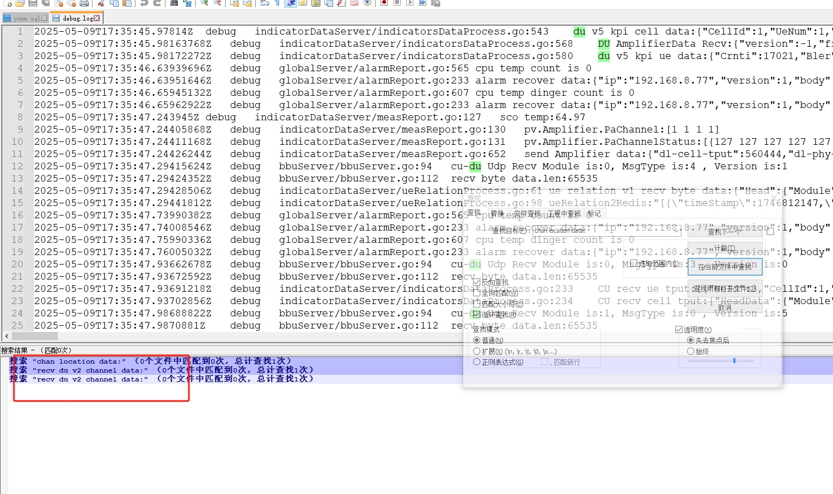Select the second "recv du v2 channel data:" result

click(x=162, y=379)
